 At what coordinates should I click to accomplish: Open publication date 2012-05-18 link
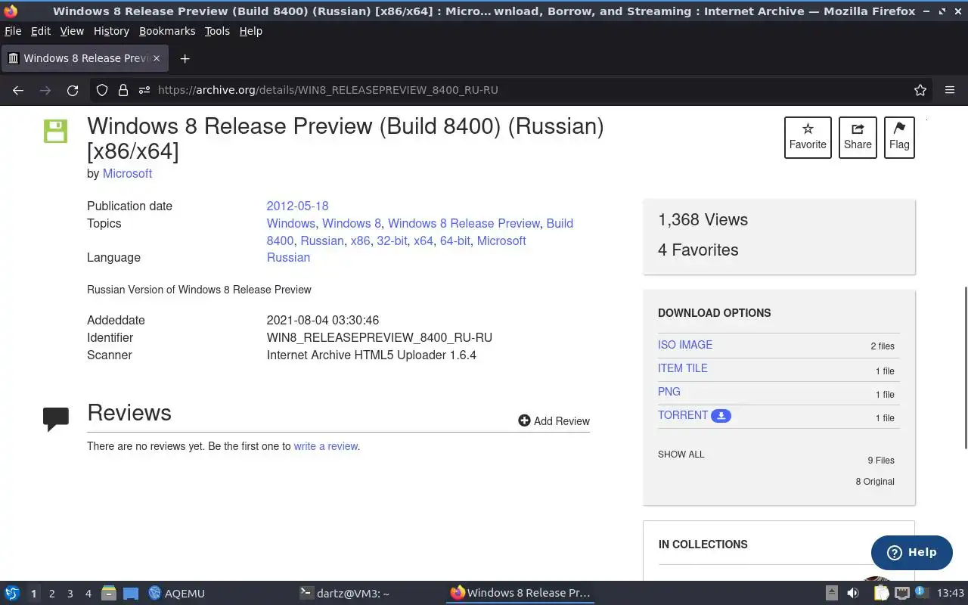point(297,206)
